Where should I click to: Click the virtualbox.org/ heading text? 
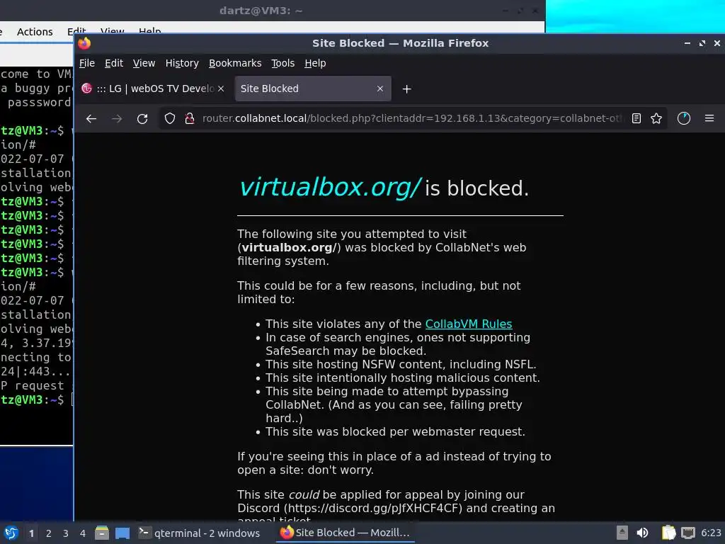[x=330, y=187]
